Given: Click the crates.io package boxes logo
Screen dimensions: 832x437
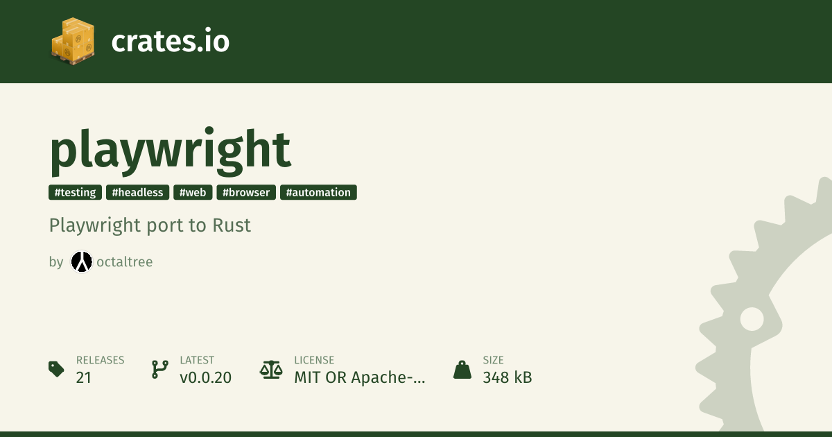Looking at the screenshot, I should coord(73,41).
